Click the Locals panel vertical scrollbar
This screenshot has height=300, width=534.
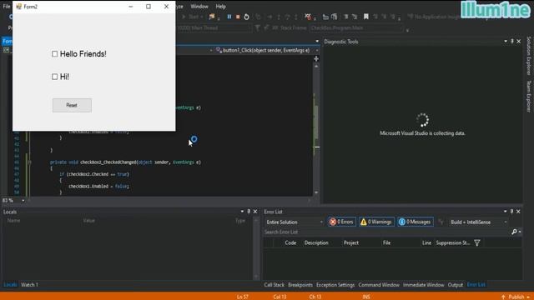tap(256, 248)
